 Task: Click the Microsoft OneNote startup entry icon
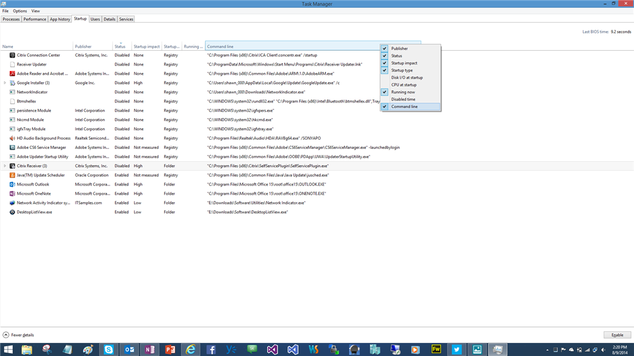click(x=12, y=193)
